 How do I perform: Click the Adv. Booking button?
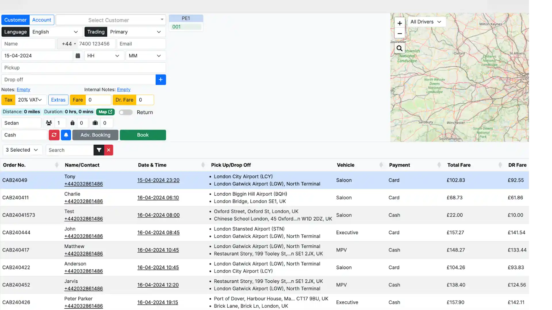click(95, 135)
